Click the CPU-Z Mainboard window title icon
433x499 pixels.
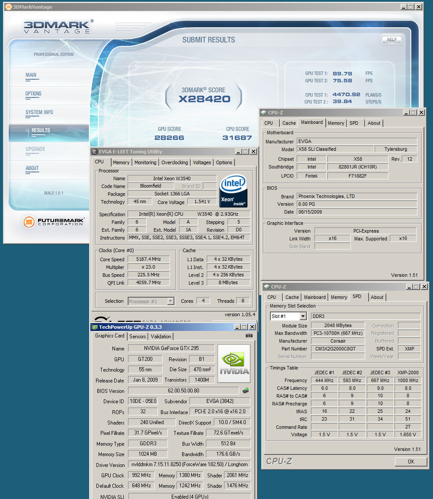(x=263, y=113)
